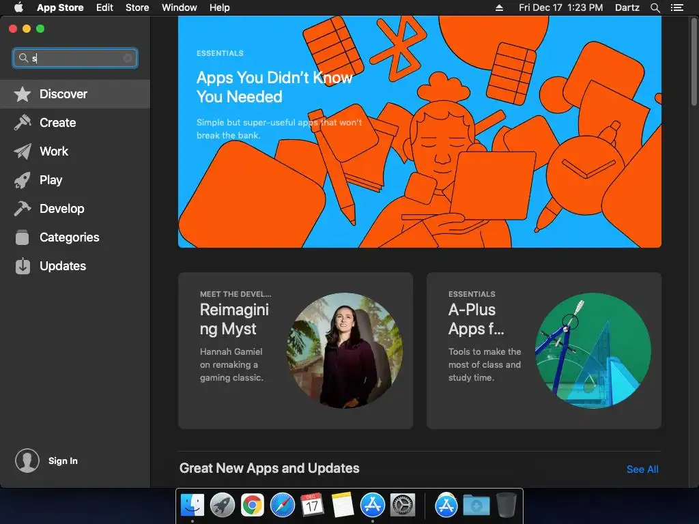The image size is (699, 524).
Task: Open Calendar from the Dock
Action: point(313,506)
